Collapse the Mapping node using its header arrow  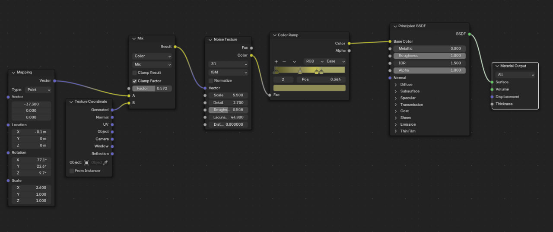point(13,73)
